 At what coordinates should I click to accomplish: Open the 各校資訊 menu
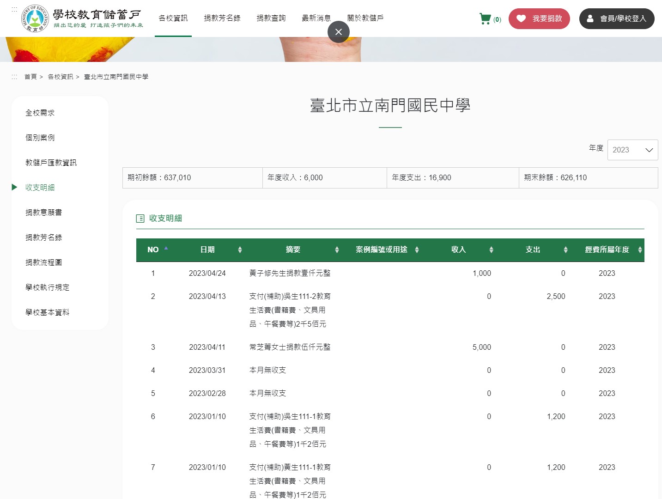point(173,18)
